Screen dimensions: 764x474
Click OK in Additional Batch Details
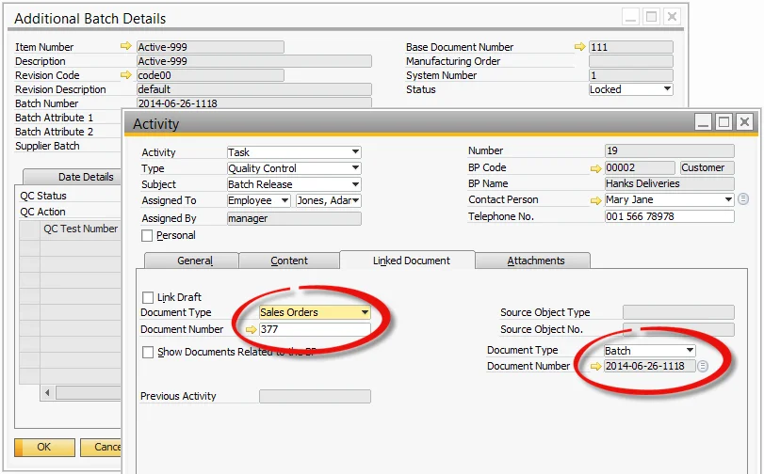coord(44,448)
